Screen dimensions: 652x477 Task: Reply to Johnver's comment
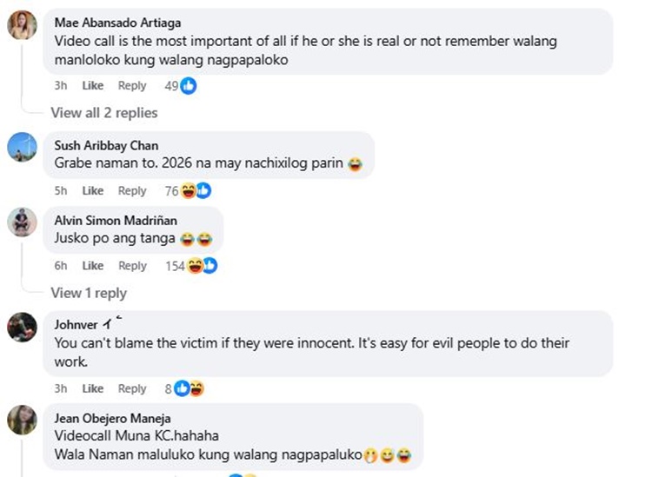pyautogui.click(x=132, y=389)
